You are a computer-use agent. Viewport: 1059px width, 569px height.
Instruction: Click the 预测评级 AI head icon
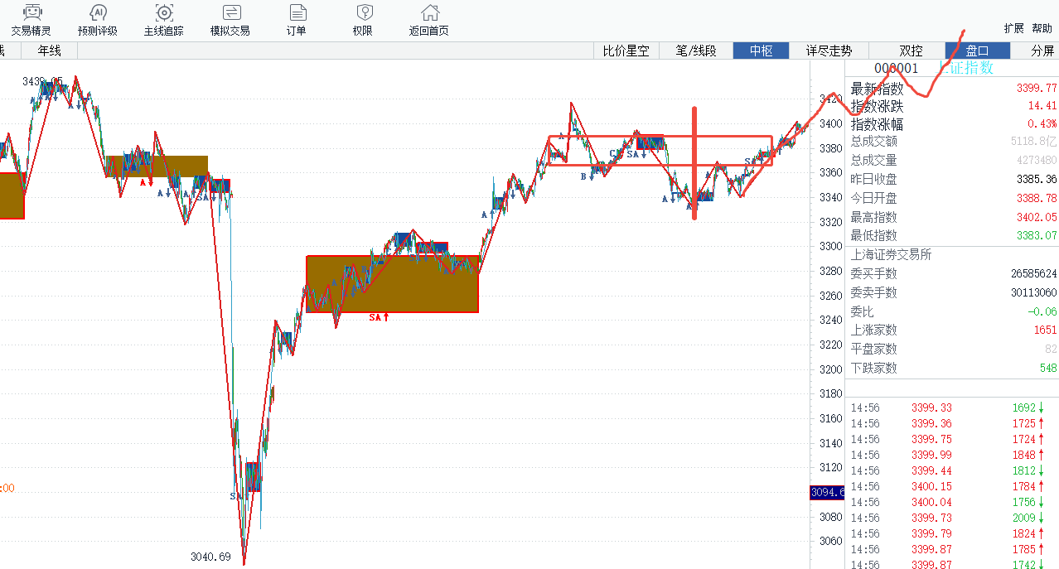pyautogui.click(x=98, y=12)
